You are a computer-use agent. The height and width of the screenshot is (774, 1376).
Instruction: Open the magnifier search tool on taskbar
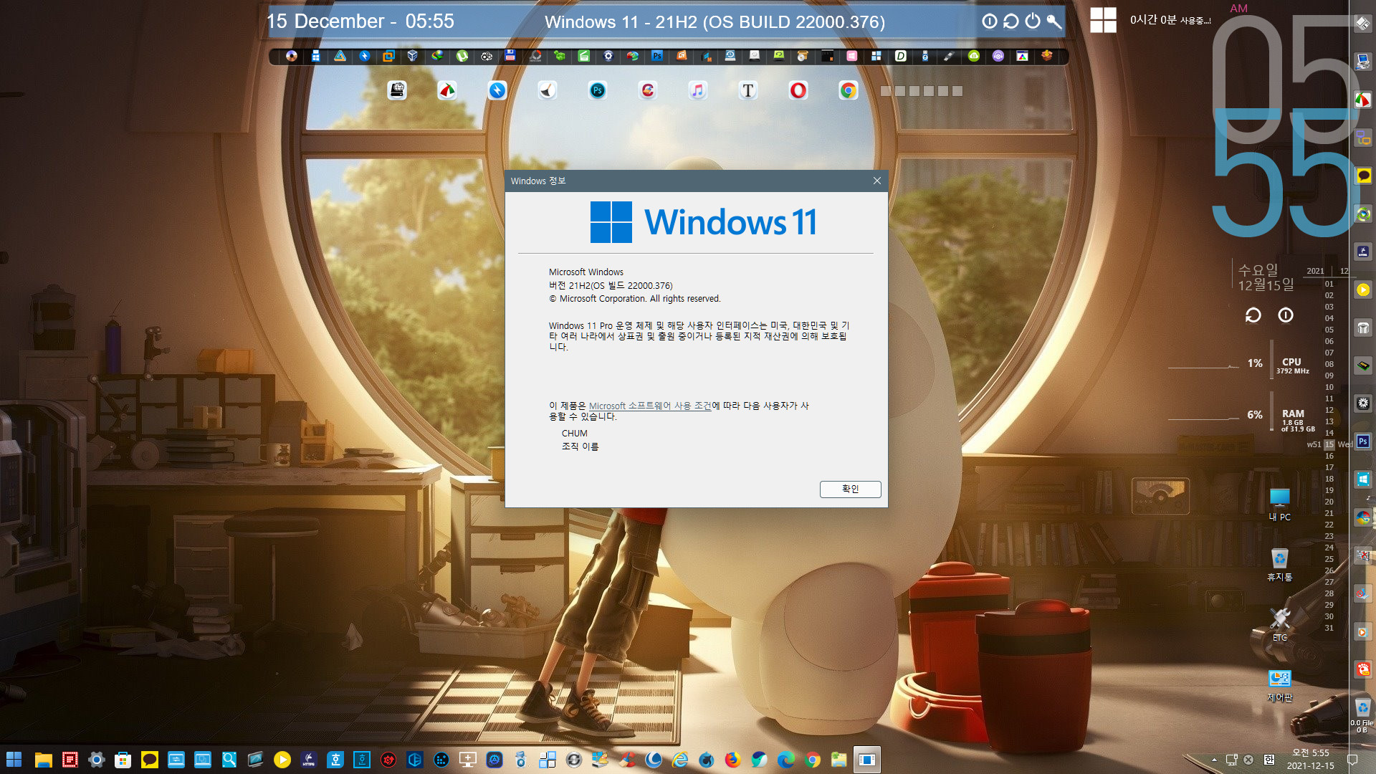tap(229, 760)
